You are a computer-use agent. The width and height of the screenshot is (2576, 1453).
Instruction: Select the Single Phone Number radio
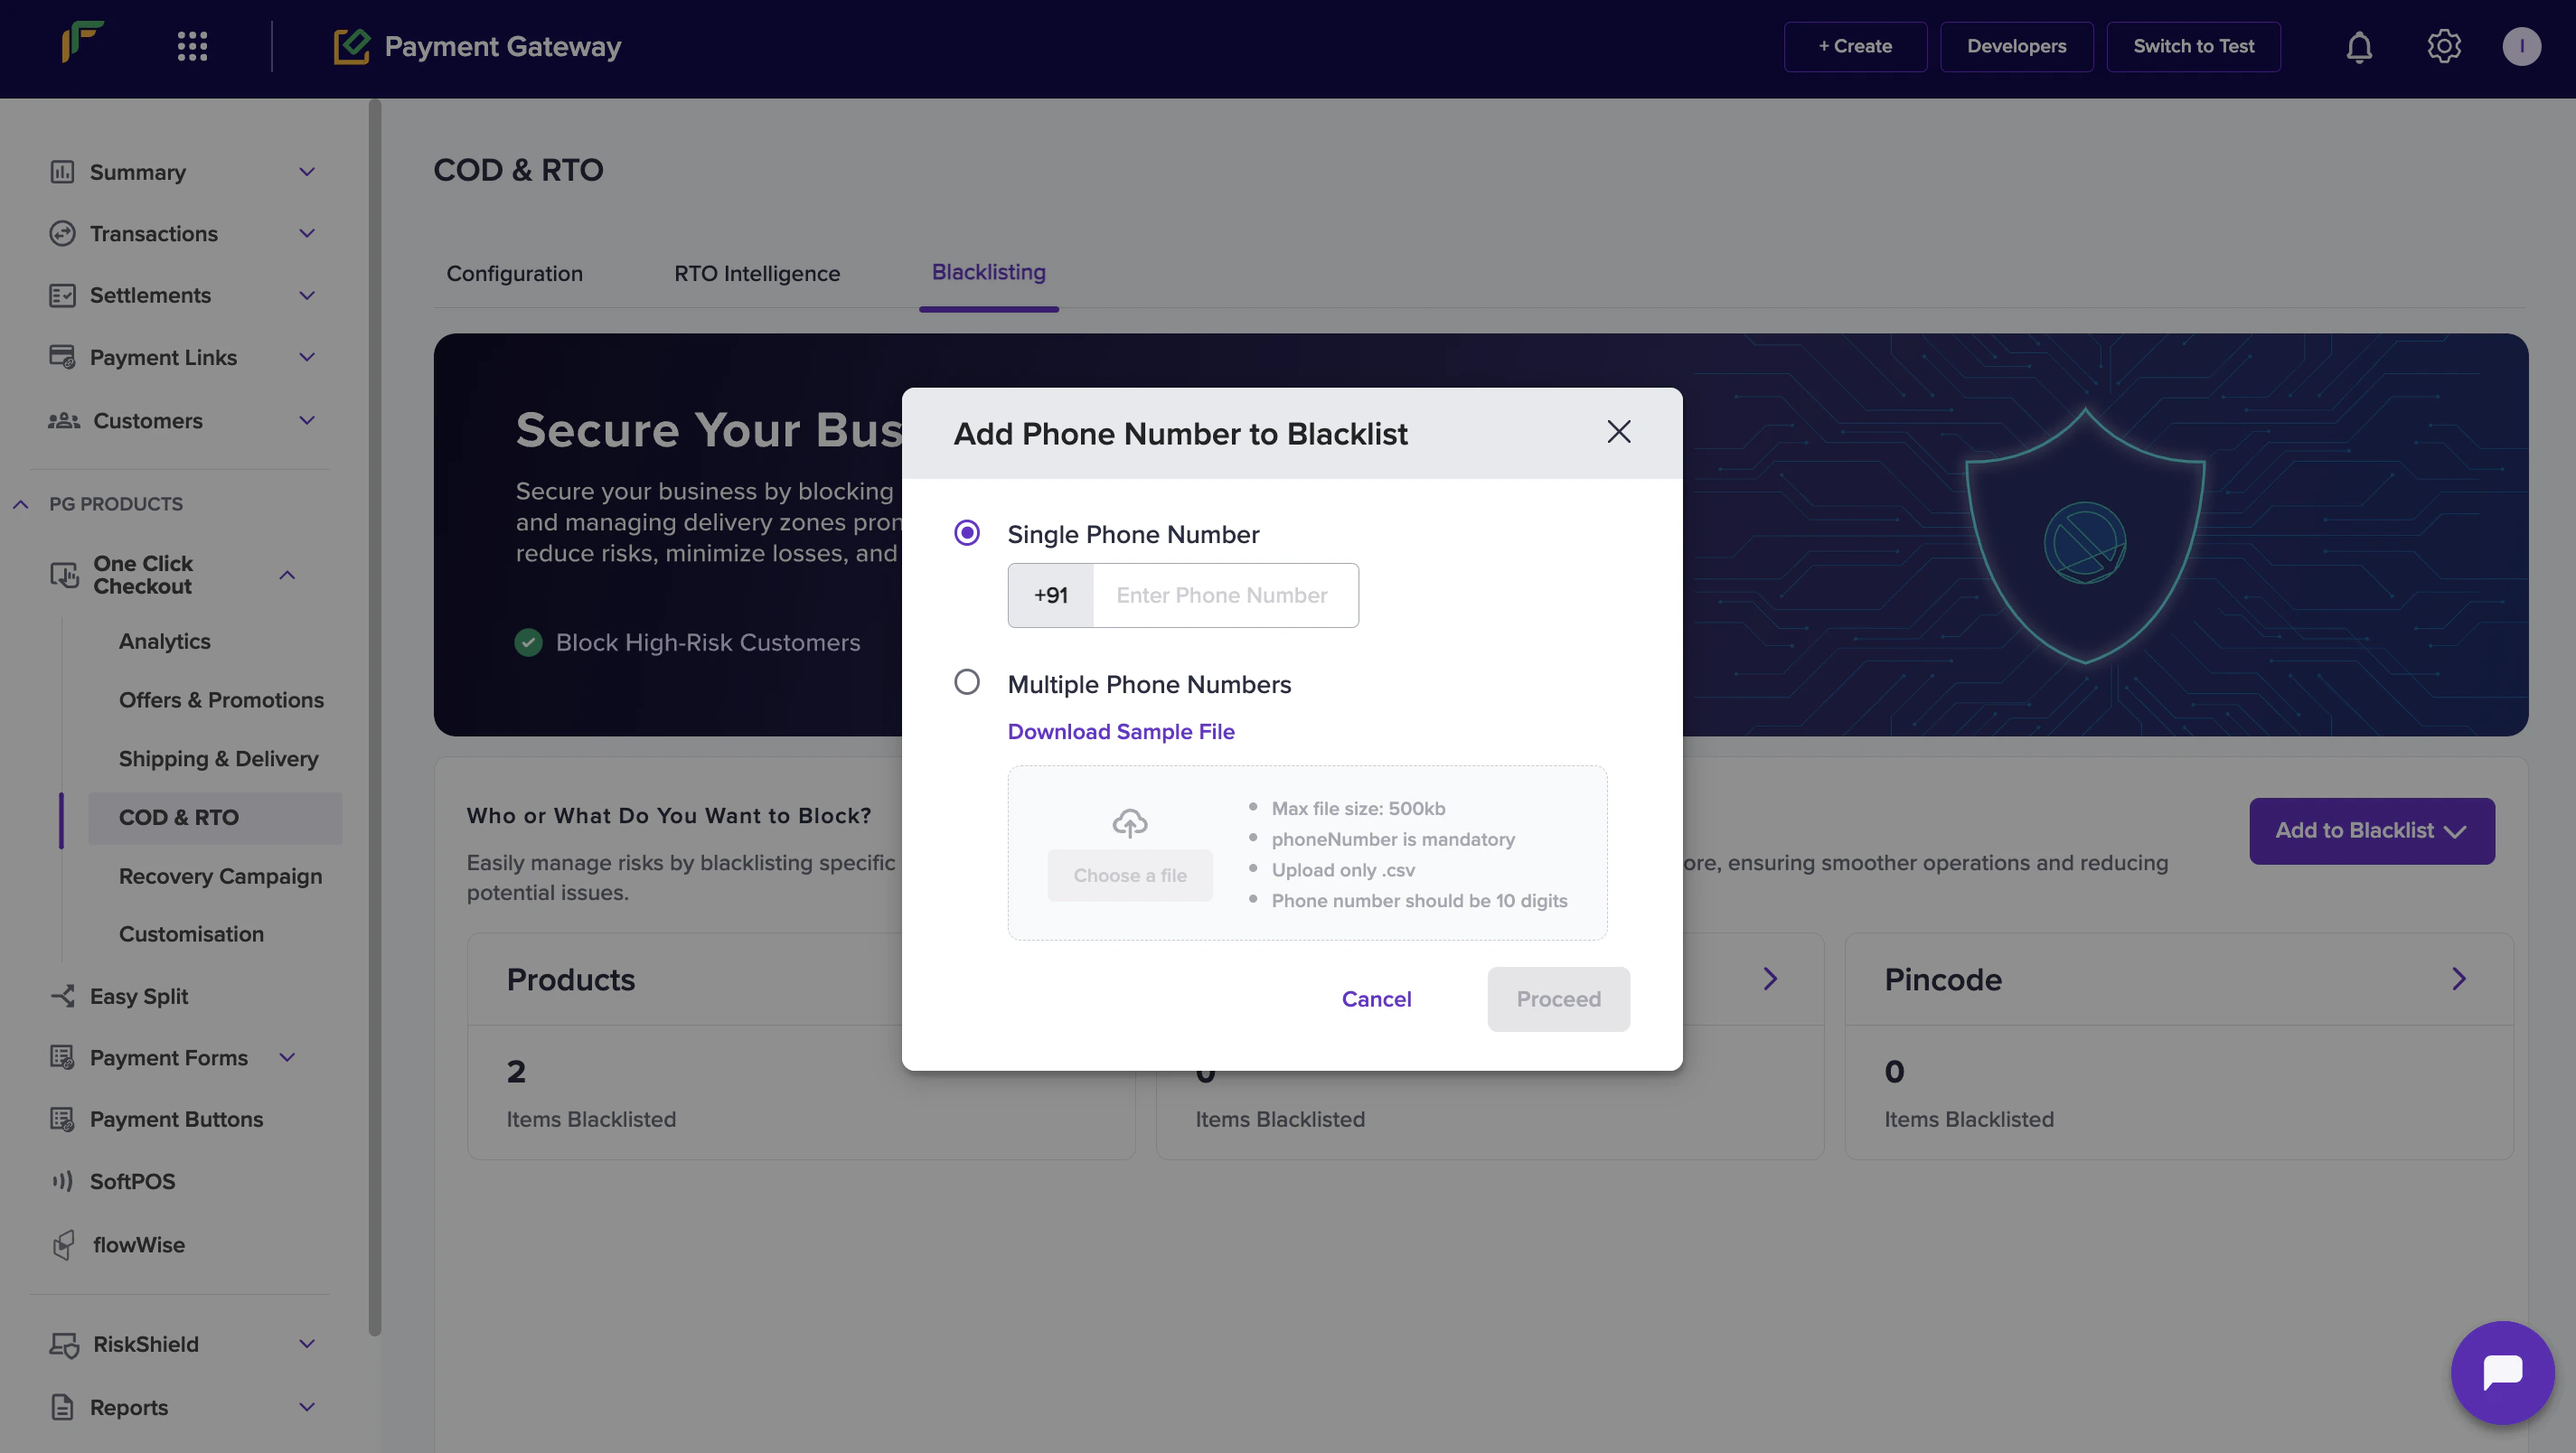(x=966, y=533)
